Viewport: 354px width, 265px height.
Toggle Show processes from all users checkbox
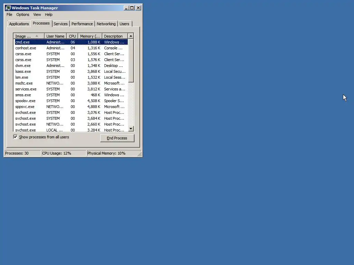click(x=15, y=137)
